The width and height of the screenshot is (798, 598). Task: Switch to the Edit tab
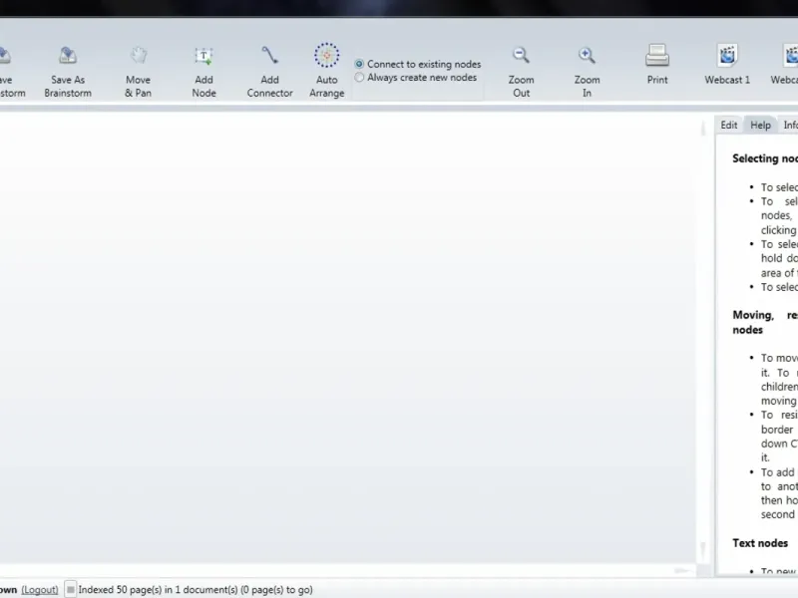click(x=729, y=126)
